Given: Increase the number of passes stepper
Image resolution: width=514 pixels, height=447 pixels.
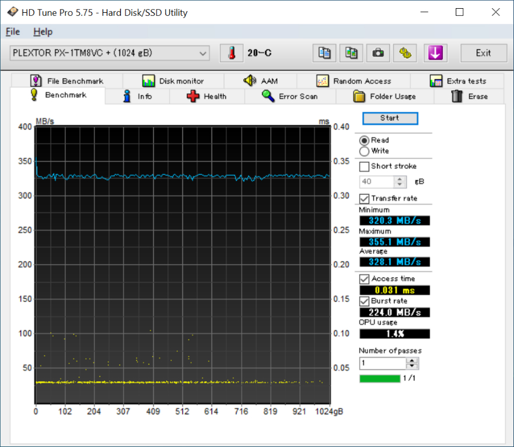Looking at the screenshot, I should tap(413, 361).
